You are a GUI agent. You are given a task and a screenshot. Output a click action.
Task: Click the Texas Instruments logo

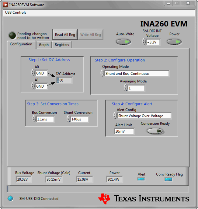click(144, 199)
